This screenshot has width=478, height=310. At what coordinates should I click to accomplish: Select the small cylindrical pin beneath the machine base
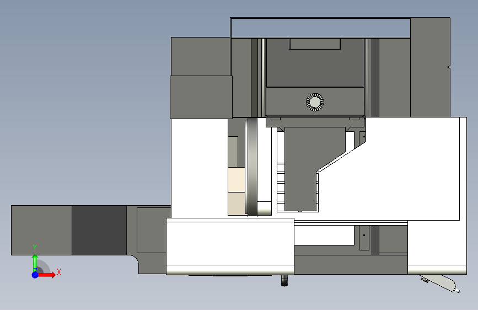[x=284, y=280]
